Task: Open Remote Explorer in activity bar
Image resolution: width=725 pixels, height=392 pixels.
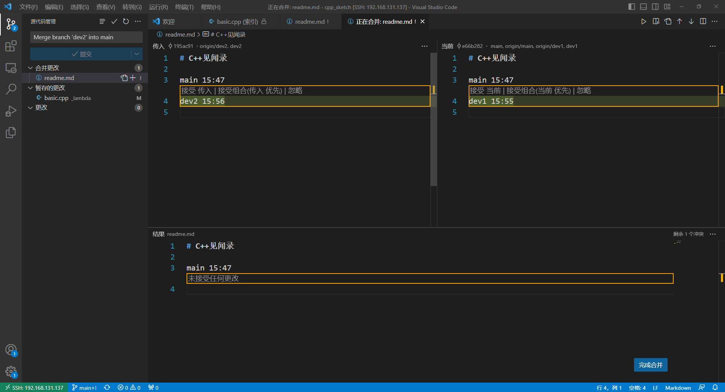Action: 11,68
